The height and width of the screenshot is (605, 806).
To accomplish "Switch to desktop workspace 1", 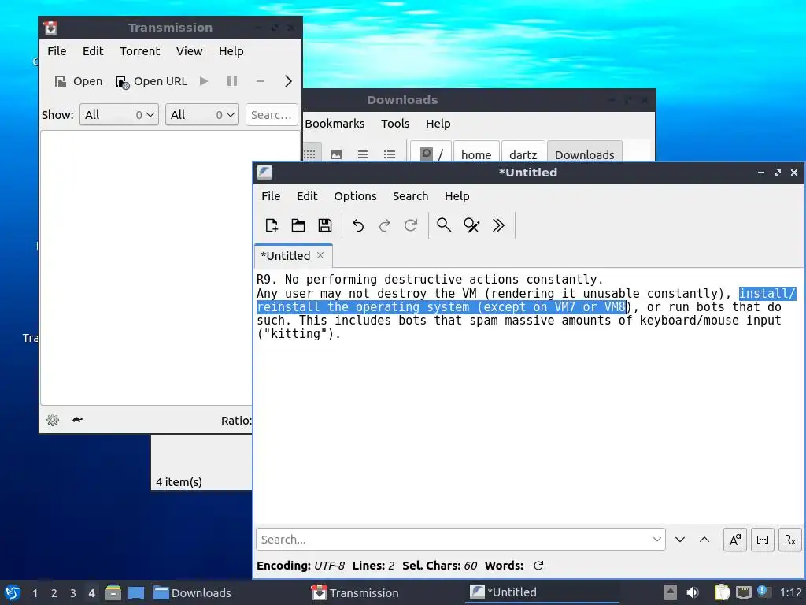I will click(35, 593).
